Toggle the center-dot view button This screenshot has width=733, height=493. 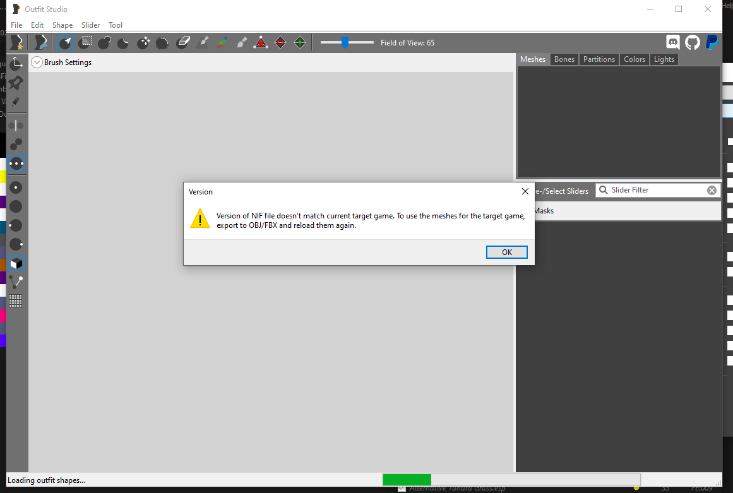point(16,187)
